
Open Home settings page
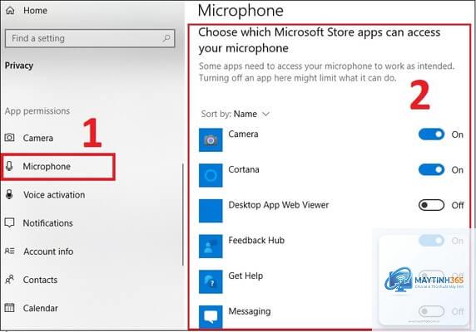click(27, 11)
